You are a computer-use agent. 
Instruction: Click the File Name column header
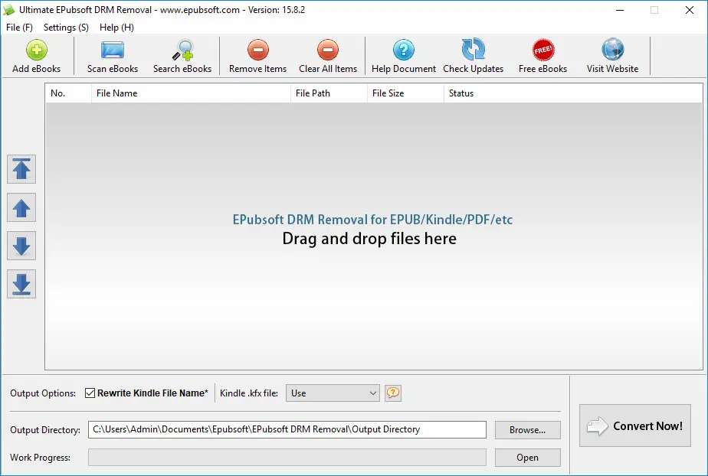click(x=191, y=93)
